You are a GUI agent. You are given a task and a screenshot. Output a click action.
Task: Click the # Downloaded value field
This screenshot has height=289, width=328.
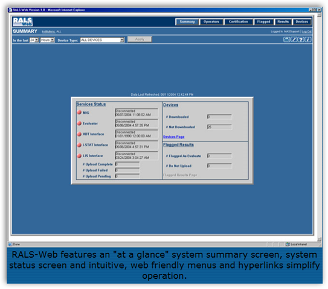(219, 117)
